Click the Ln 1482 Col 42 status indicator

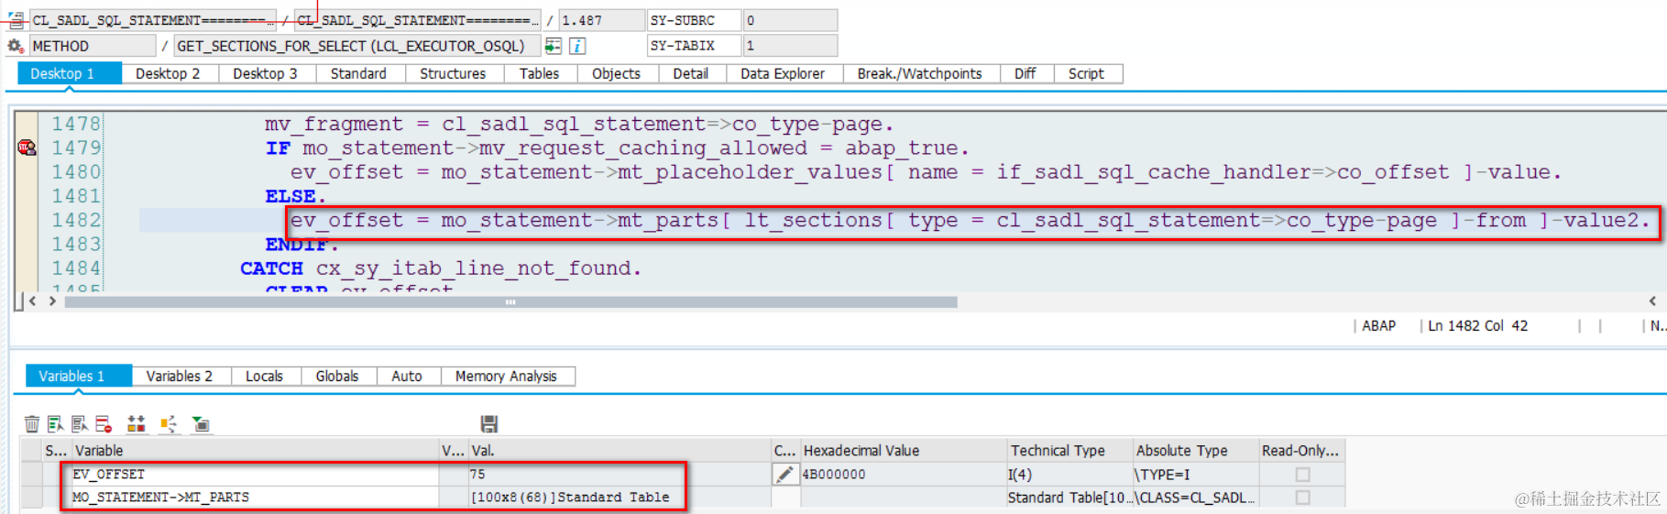click(1477, 325)
